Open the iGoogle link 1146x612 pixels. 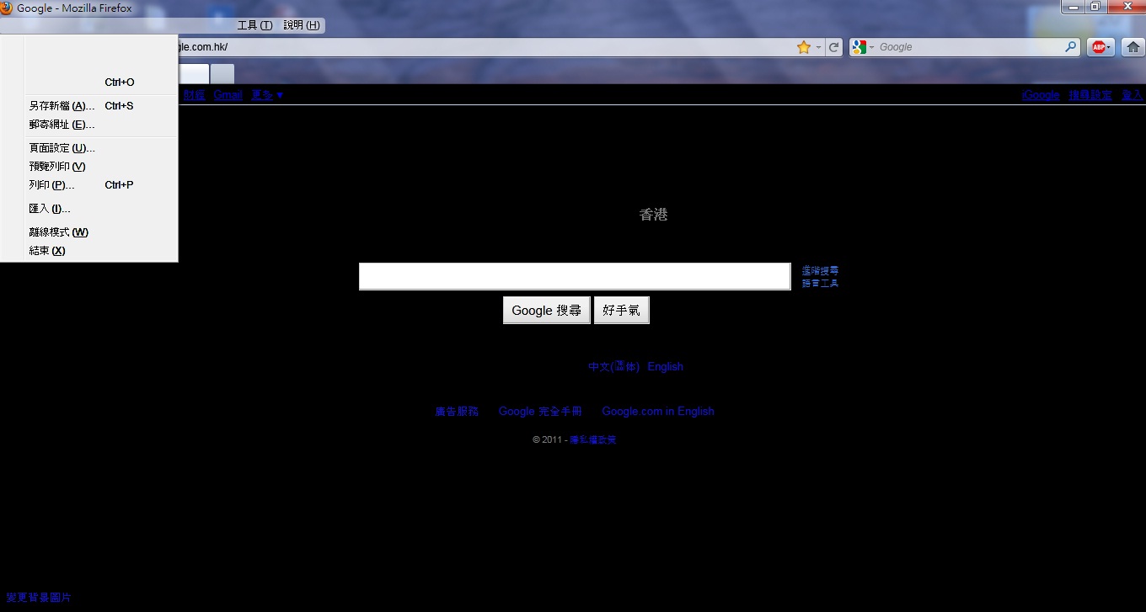1041,95
